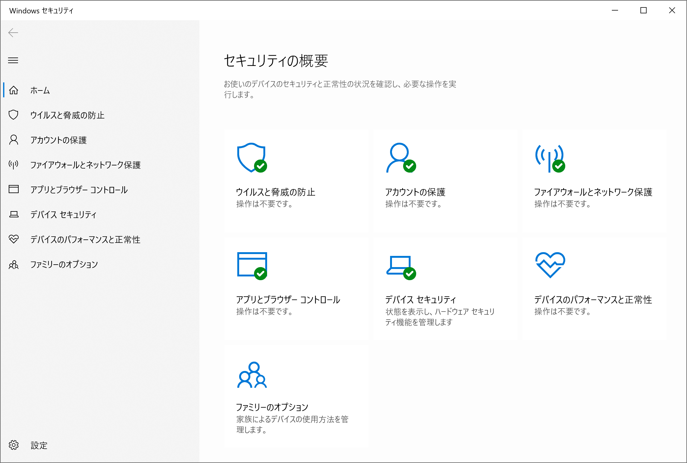This screenshot has height=463, width=687.
Task: Click the firewall antenna sidebar icon
Action: point(14,164)
